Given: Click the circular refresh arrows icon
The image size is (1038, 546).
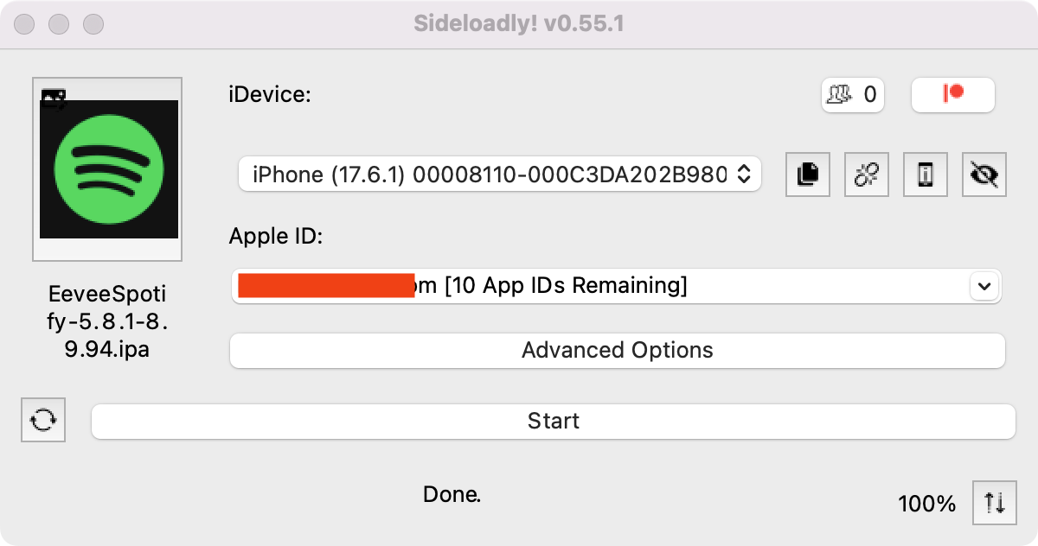Looking at the screenshot, I should click(43, 421).
